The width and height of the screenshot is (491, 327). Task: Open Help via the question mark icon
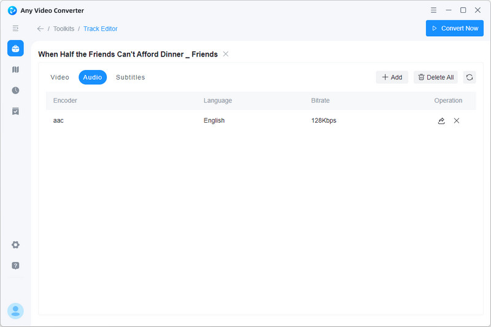tap(15, 266)
